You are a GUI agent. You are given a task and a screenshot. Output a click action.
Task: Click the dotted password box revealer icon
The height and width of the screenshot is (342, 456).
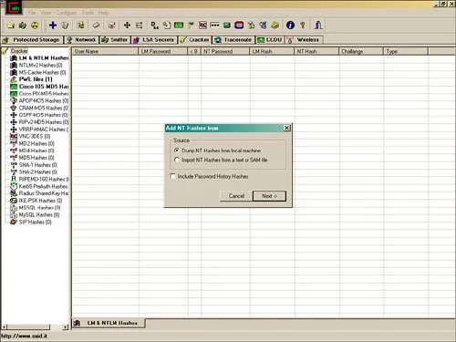[x=214, y=26]
